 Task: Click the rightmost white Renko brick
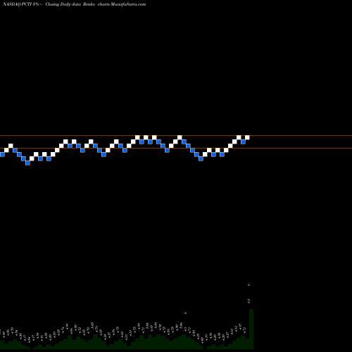click(247, 137)
